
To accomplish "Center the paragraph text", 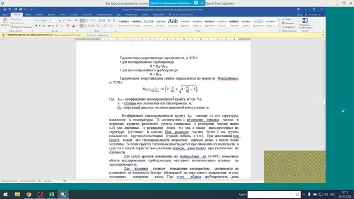I will click(x=85, y=26).
